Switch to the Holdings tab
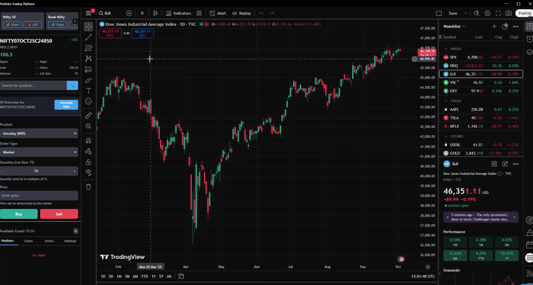This screenshot has width=533, height=285. click(71, 241)
